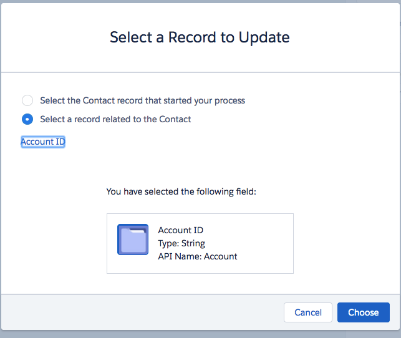Open the highlighted Account ID field link
The image size is (401, 338).
click(43, 142)
